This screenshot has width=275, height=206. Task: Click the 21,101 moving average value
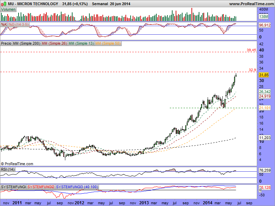pyautogui.click(x=265, y=108)
